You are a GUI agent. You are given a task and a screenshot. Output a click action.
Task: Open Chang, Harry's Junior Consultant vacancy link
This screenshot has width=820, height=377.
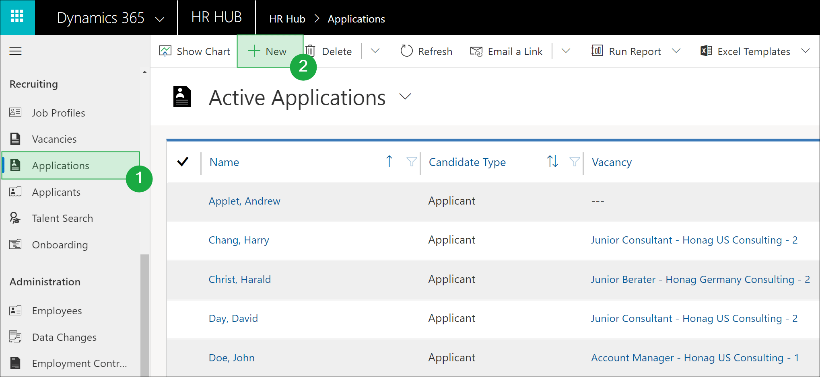[694, 240]
